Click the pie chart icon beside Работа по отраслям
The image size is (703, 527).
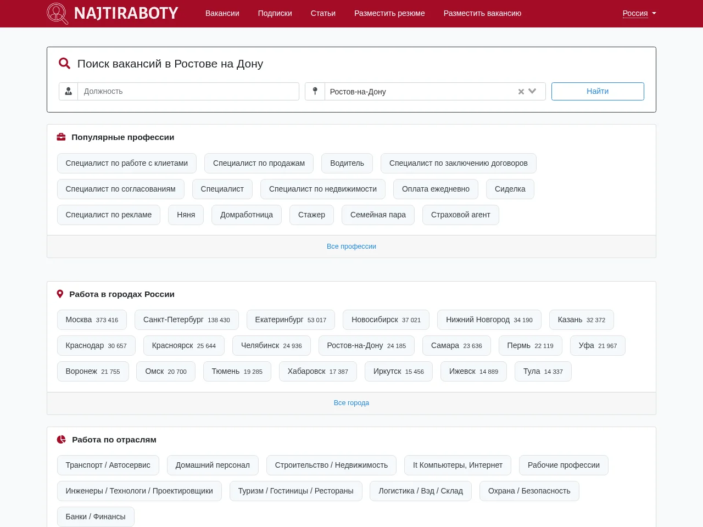pyautogui.click(x=62, y=440)
